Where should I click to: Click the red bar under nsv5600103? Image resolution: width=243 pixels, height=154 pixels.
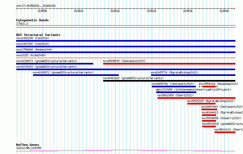click(x=225, y=132)
